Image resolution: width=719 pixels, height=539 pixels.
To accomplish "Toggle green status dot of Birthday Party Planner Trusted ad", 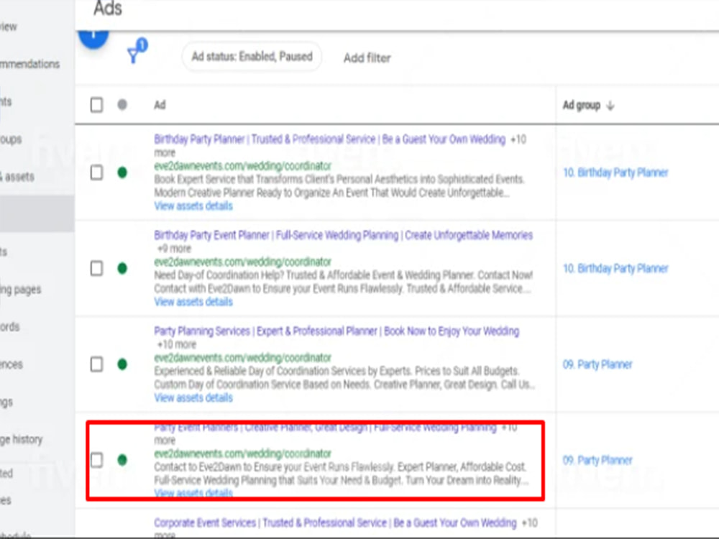I will pos(122,172).
